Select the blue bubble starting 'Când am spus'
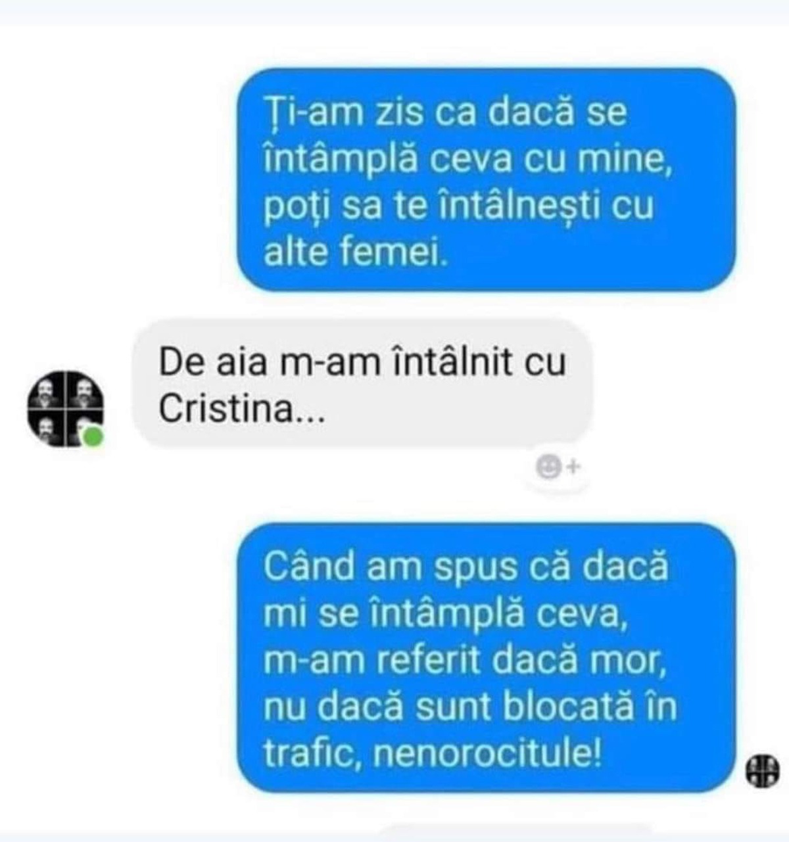789x842 pixels. (486, 657)
